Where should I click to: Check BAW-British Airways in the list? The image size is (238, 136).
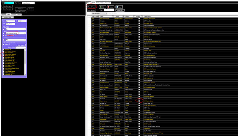(4, 59)
